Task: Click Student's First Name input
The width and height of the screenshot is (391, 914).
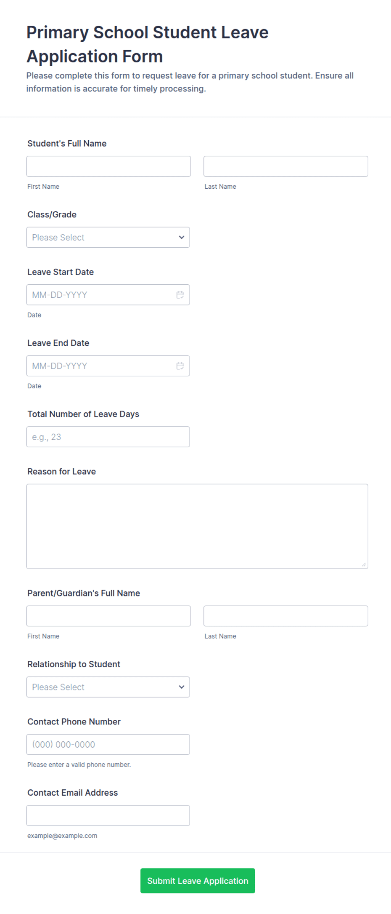Action: pos(108,166)
